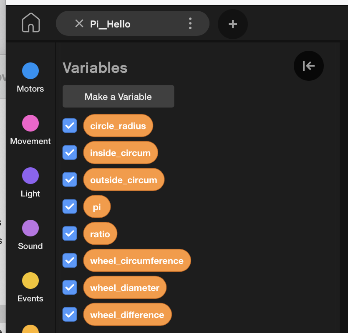Click the ratio variable block

[100, 234]
